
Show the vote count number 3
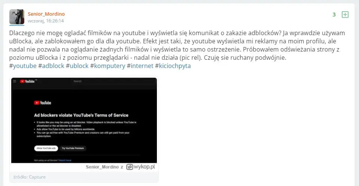point(334,15)
